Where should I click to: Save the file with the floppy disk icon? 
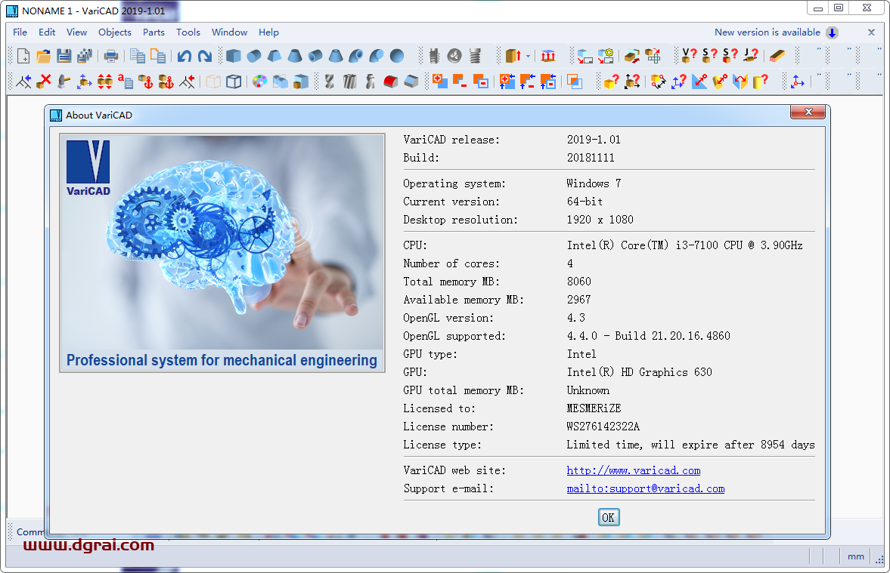point(64,56)
